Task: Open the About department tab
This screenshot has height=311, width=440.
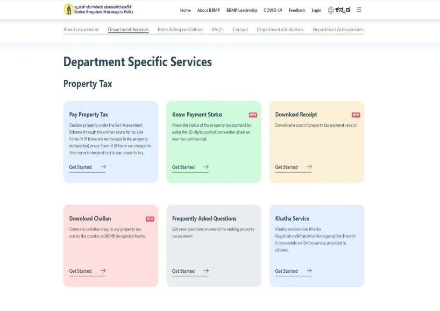Action: [81, 30]
